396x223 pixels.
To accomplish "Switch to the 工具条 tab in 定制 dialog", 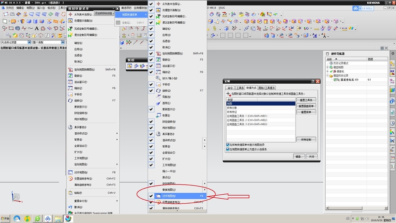I will [241, 88].
